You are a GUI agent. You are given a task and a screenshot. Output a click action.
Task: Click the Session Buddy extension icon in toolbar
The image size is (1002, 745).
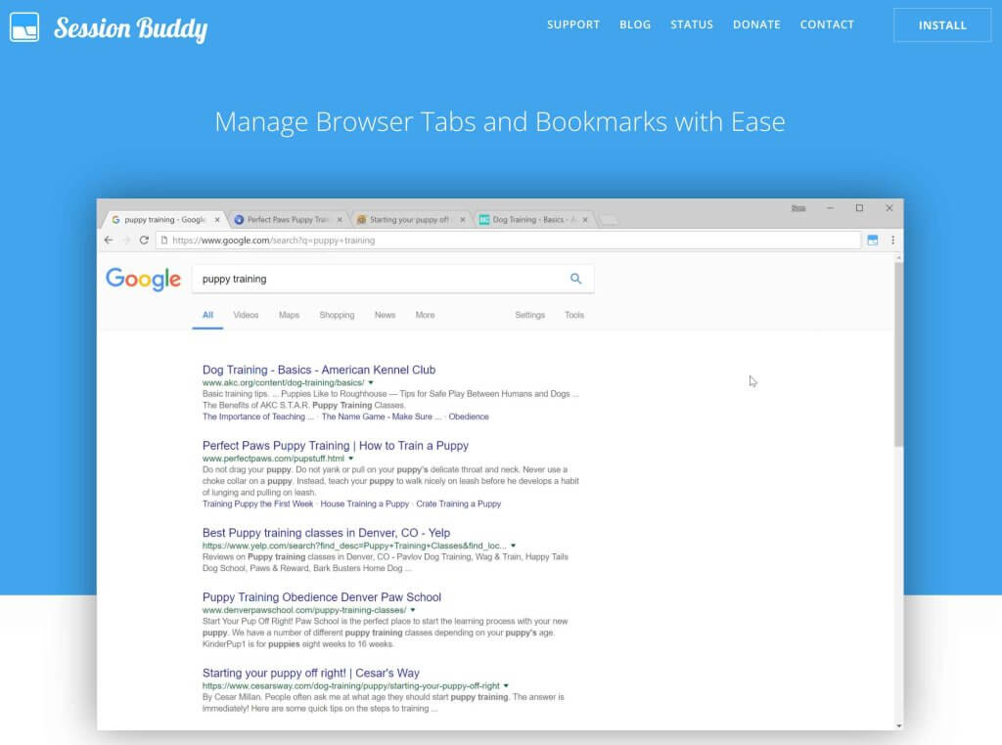873,240
